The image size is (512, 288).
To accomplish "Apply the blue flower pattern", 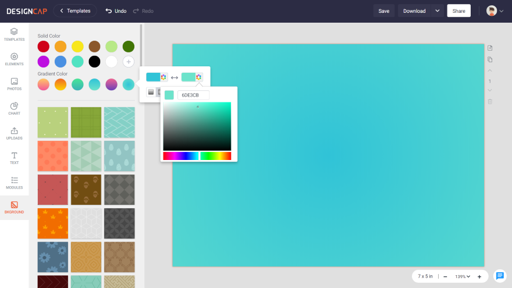I will click(53, 257).
